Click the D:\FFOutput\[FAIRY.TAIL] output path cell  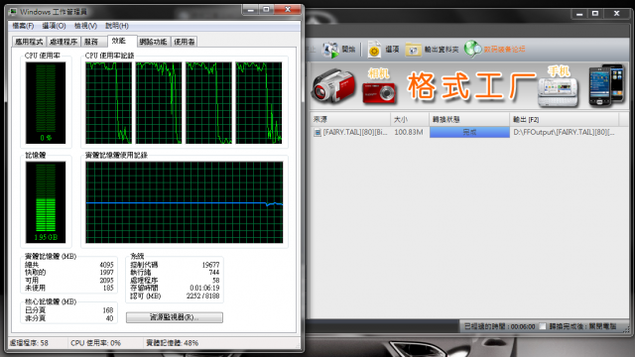(x=564, y=132)
